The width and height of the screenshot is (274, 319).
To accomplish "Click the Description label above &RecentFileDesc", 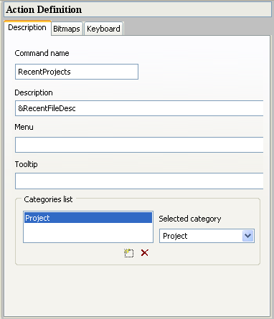I will (x=34, y=92).
